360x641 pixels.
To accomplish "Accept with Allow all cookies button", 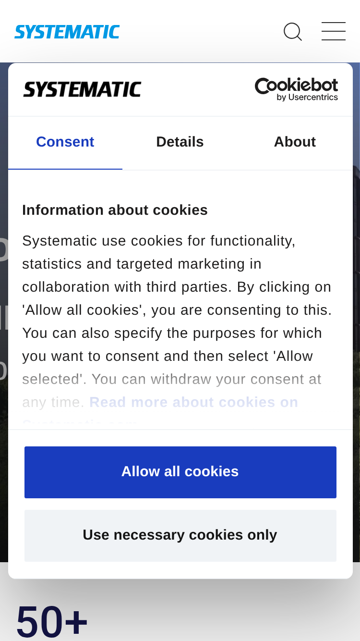I will tap(180, 472).
